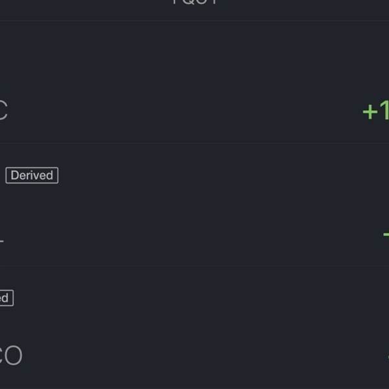Tap the CO symbol text
The image size is (389, 389).
tap(10, 355)
